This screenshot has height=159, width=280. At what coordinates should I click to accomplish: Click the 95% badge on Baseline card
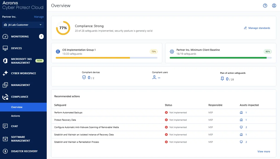coord(267,52)
